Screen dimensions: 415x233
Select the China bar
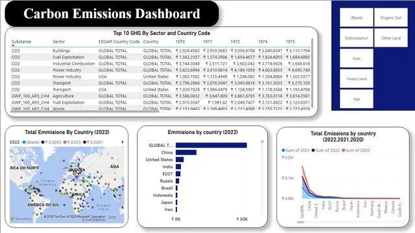tap(186, 153)
